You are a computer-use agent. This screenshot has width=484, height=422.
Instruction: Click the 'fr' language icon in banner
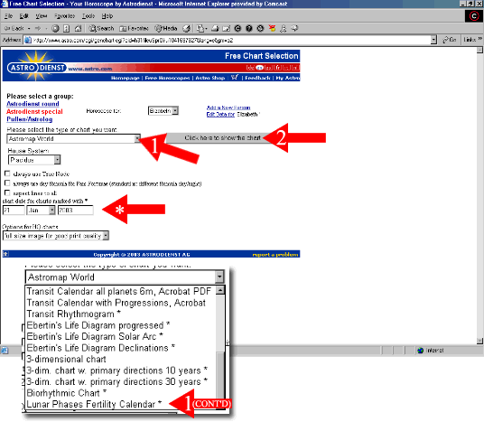point(277,68)
